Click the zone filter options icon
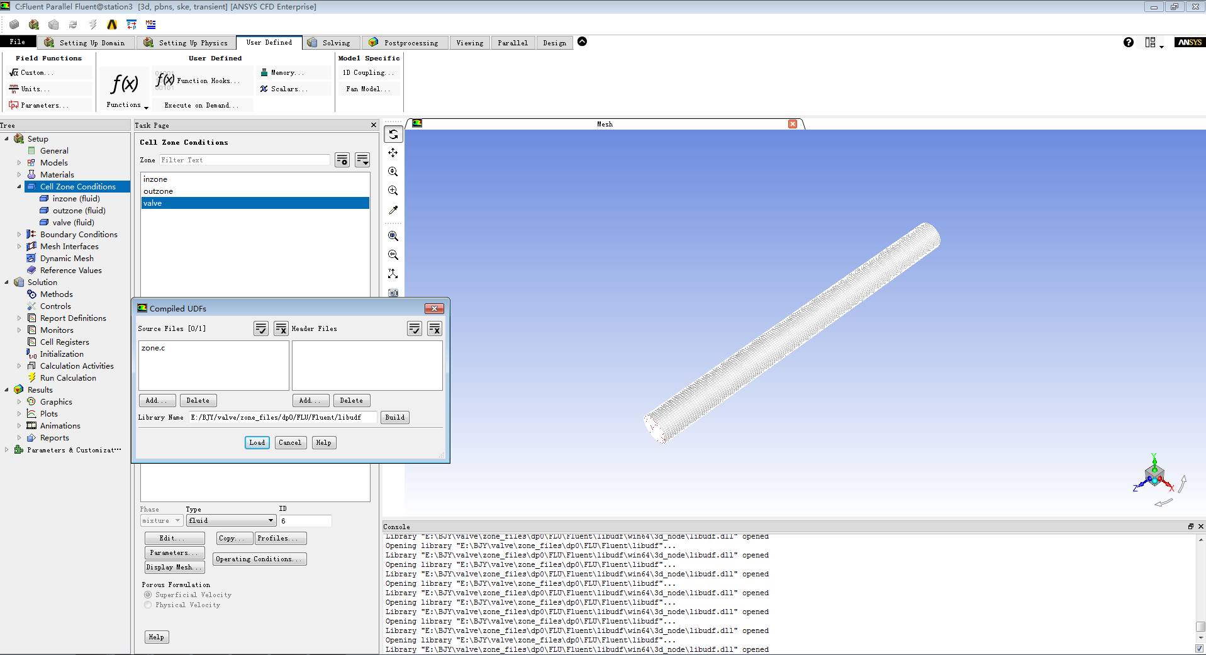1206x655 pixels. (342, 160)
